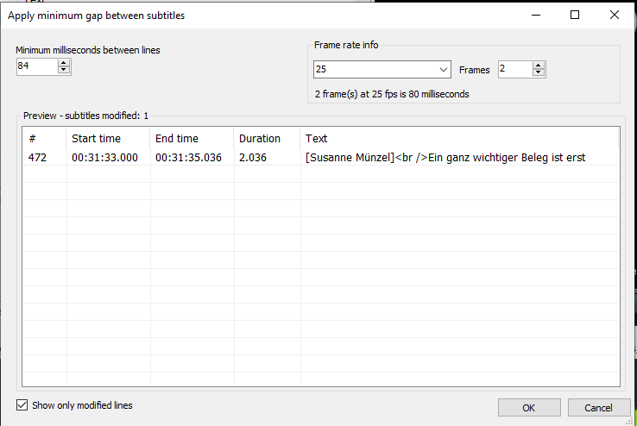Open the frame rate dropdown showing 25
The height and width of the screenshot is (426, 637).
coord(382,69)
